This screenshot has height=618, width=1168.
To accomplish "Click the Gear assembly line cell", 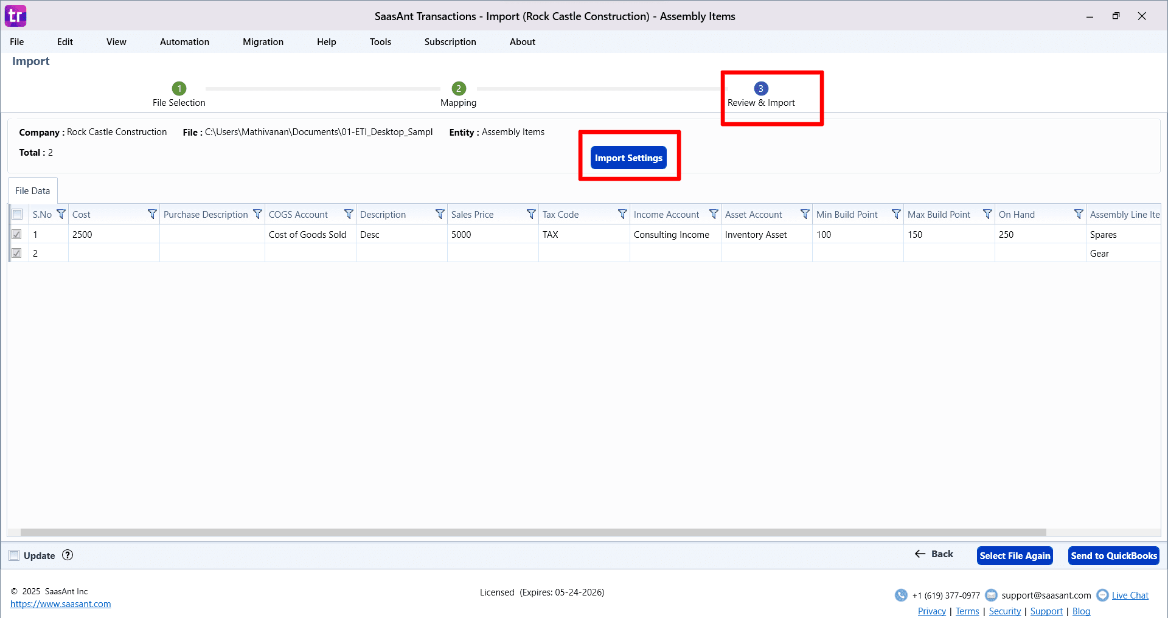I will pyautogui.click(x=1124, y=253).
